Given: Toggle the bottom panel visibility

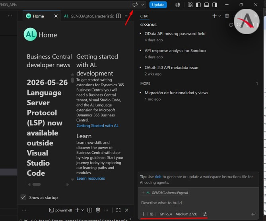Looking at the screenshot, I should 206,5.
